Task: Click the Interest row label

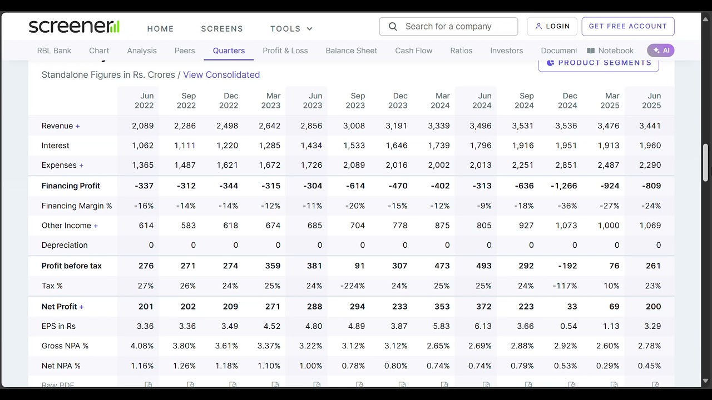Action: tap(56, 146)
